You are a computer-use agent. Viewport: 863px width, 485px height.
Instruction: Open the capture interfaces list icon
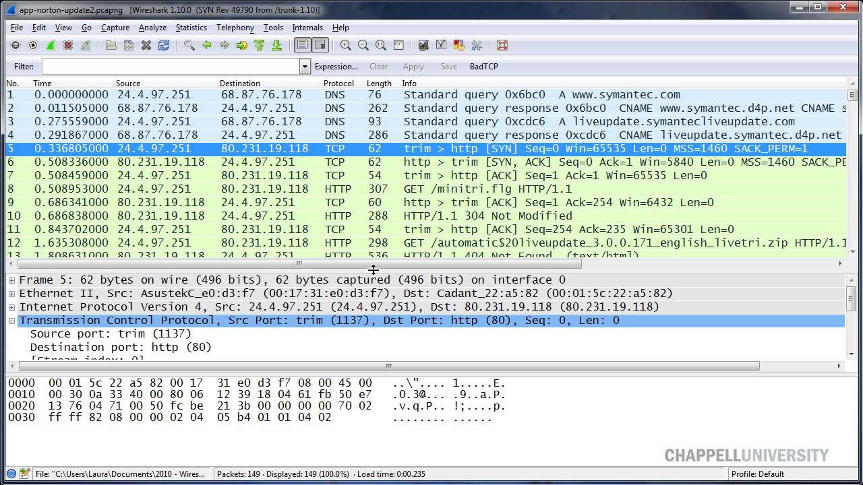[x=16, y=45]
